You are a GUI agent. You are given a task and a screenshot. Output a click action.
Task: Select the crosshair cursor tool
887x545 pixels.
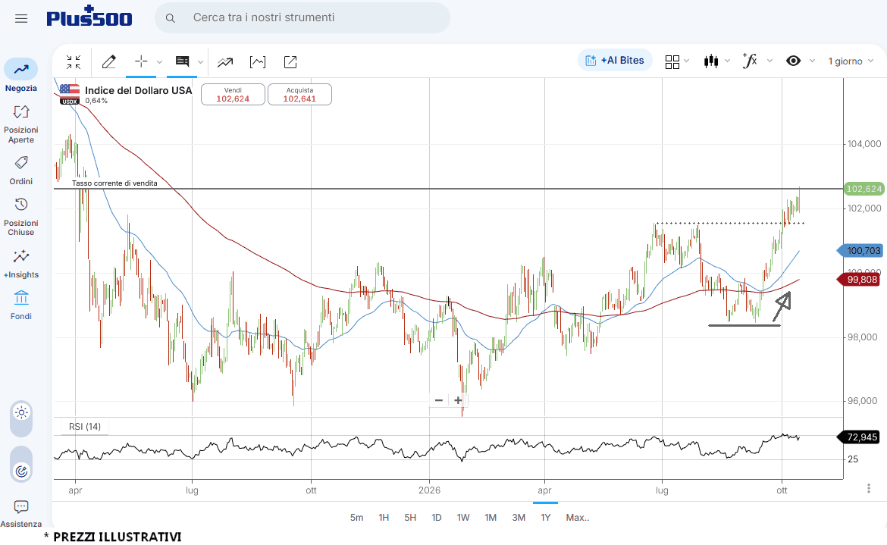pyautogui.click(x=141, y=61)
